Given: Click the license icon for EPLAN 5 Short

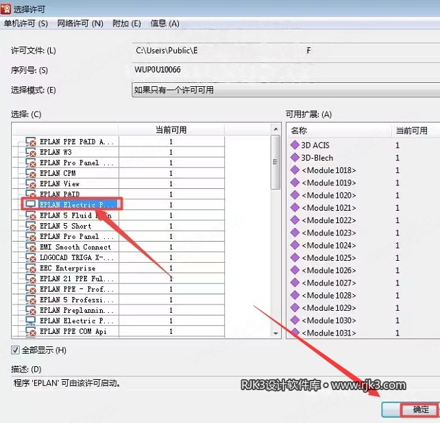Looking at the screenshot, I should [x=31, y=226].
